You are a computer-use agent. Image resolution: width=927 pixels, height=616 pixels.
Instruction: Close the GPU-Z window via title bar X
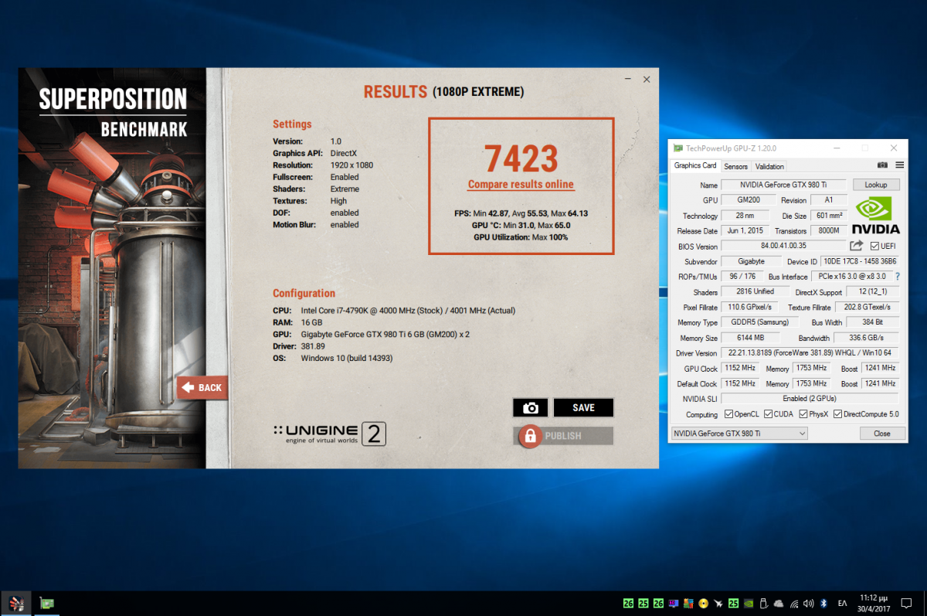[894, 148]
